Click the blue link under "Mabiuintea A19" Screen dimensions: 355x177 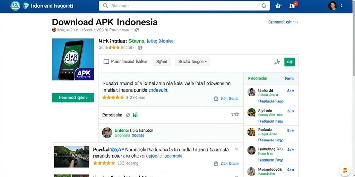click(x=271, y=160)
